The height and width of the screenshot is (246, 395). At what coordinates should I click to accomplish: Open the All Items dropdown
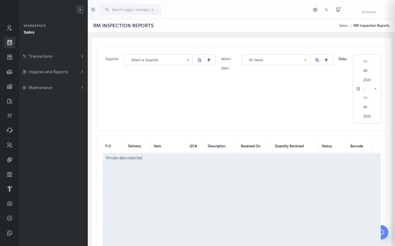(x=276, y=60)
